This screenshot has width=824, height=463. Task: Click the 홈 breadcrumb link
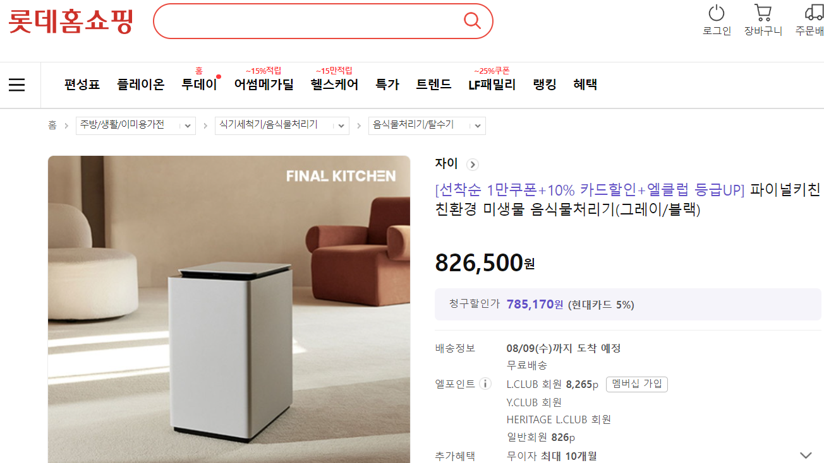[52, 126]
